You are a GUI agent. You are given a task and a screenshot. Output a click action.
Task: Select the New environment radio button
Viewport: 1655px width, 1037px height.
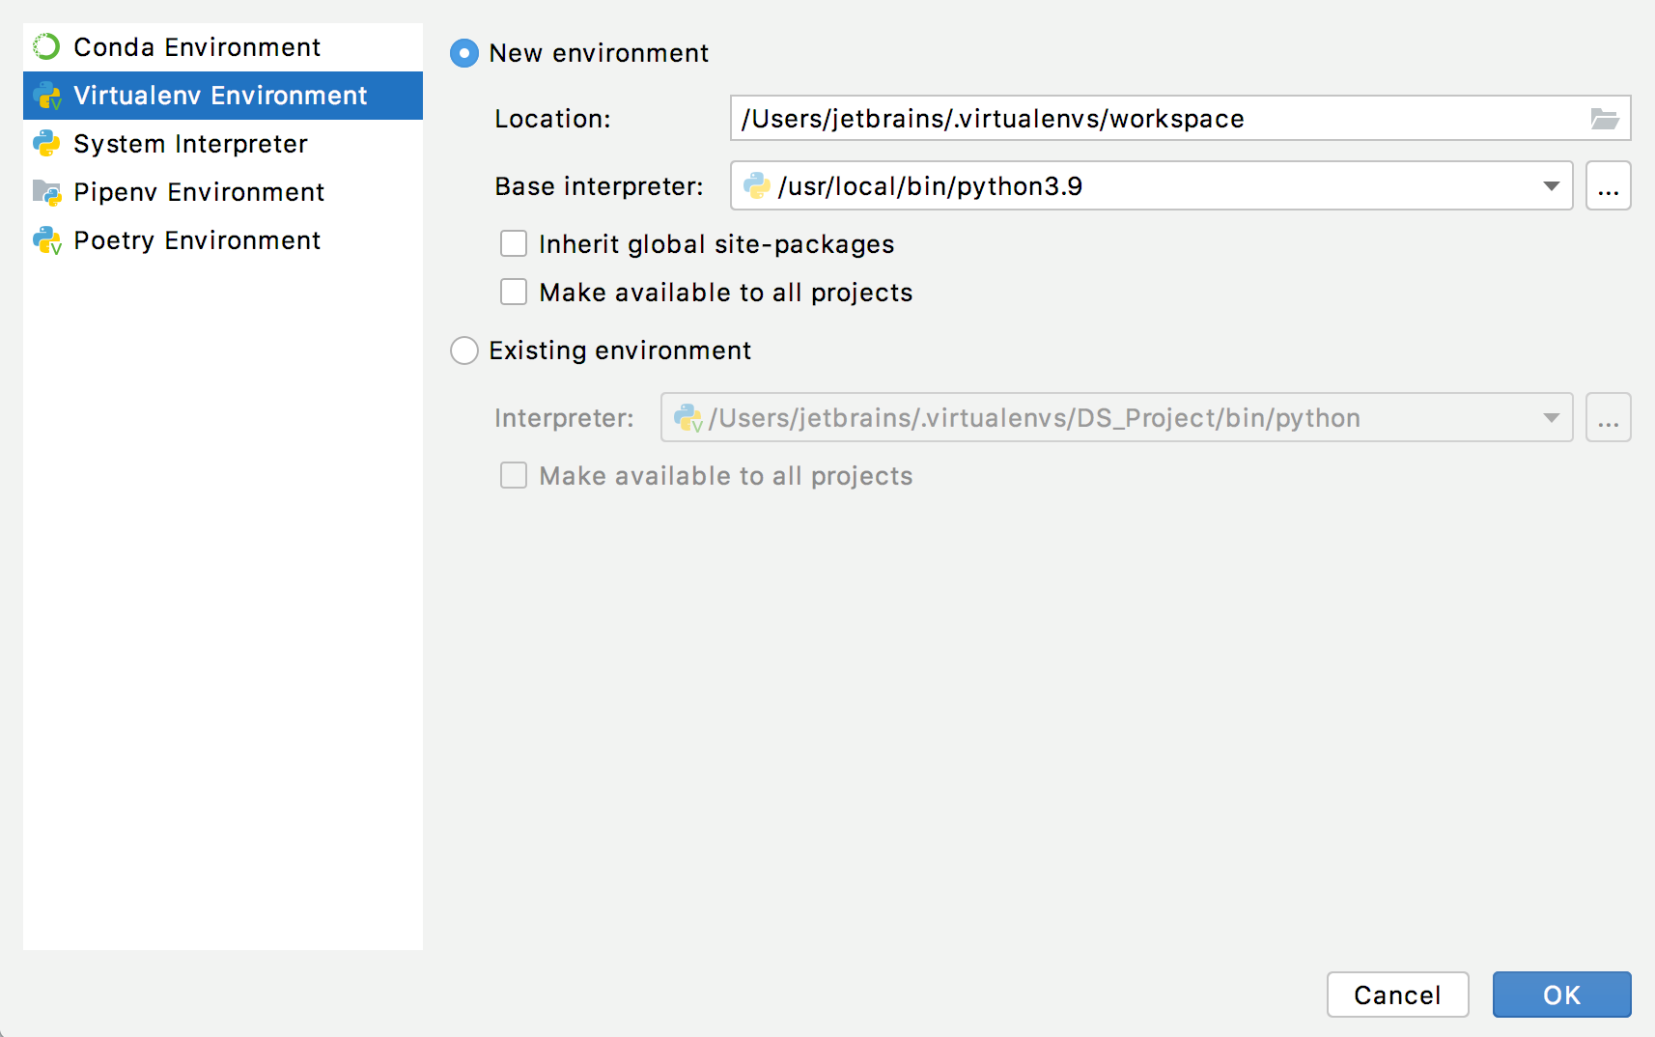coord(464,53)
